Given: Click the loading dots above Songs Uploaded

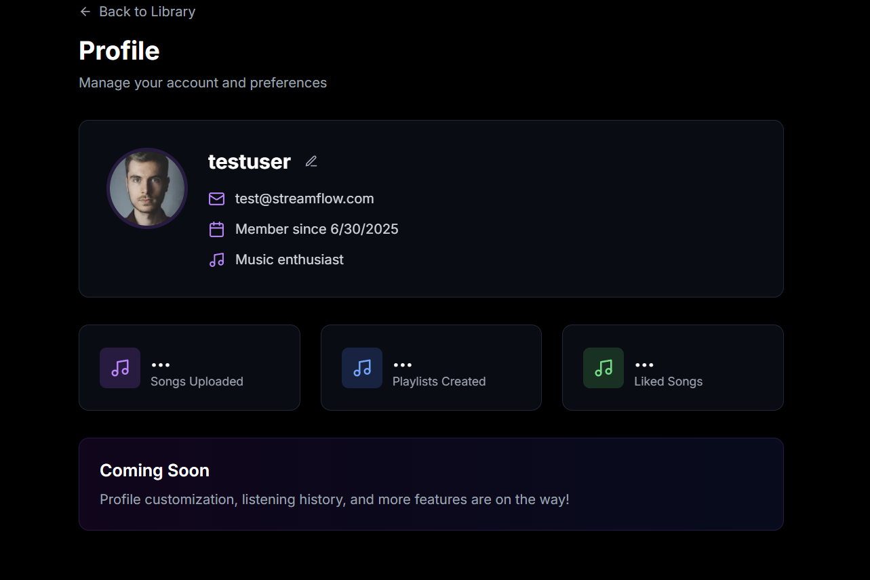Looking at the screenshot, I should coord(161,365).
